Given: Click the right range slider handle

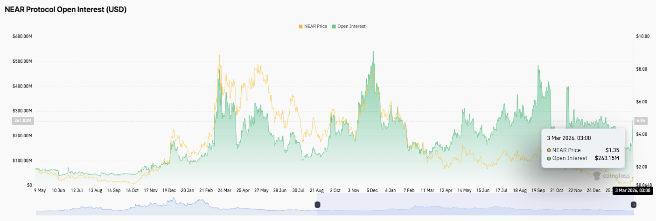Looking at the screenshot, I should click(x=633, y=204).
